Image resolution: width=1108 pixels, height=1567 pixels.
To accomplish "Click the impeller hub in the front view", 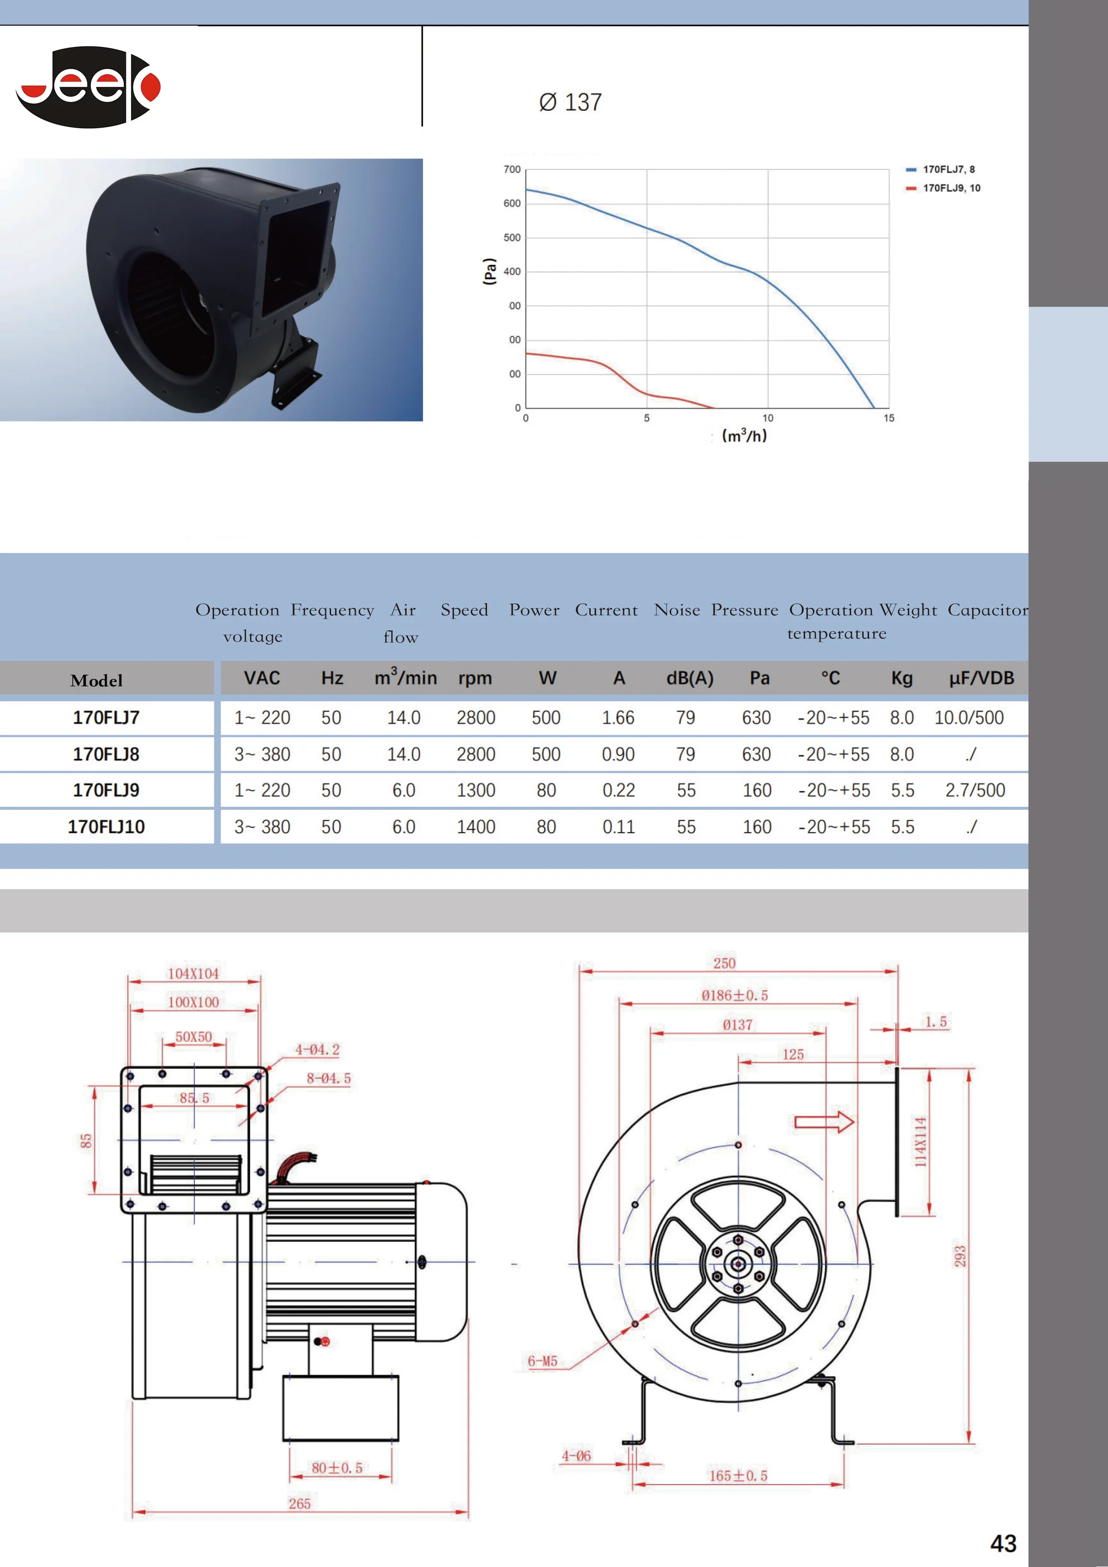I will click(738, 1264).
